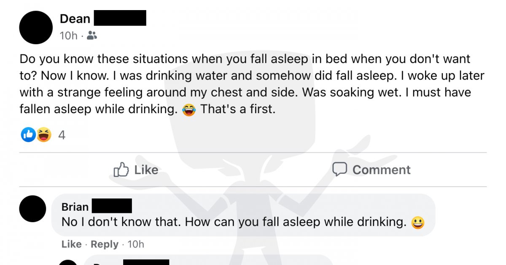
Task: Open Brian's profile picture
Action: point(32,209)
